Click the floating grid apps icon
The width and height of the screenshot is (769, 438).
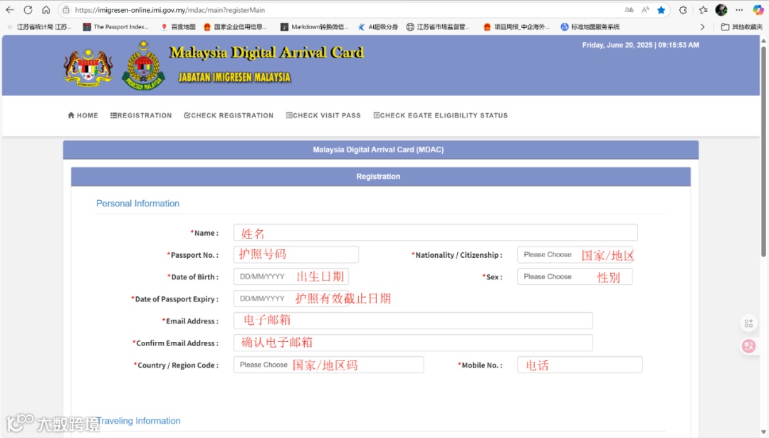[748, 323]
